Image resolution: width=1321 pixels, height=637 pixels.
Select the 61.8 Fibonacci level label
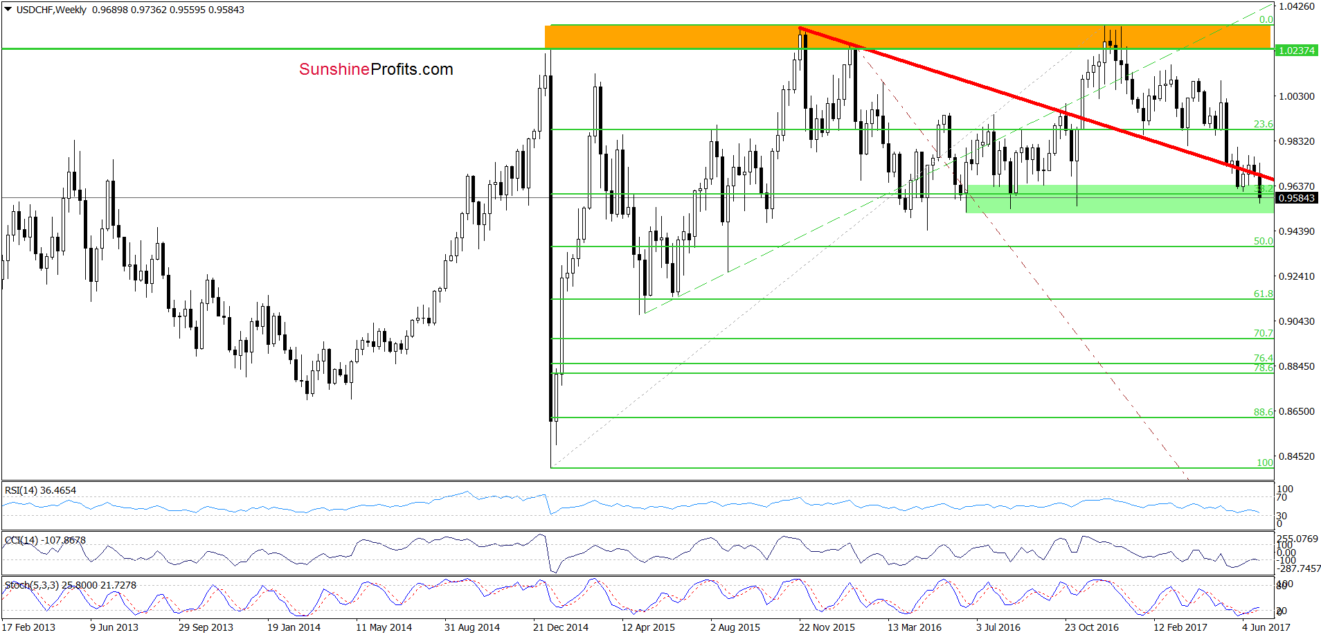[x=1263, y=294]
